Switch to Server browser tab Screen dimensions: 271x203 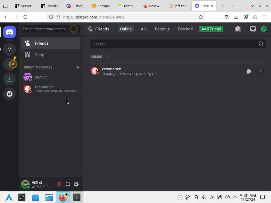pos(25,6)
